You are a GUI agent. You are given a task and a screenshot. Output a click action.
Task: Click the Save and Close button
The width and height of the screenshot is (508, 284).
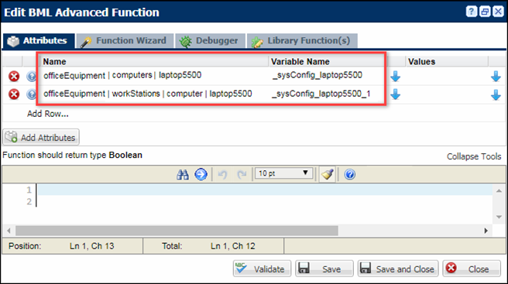coord(398,269)
